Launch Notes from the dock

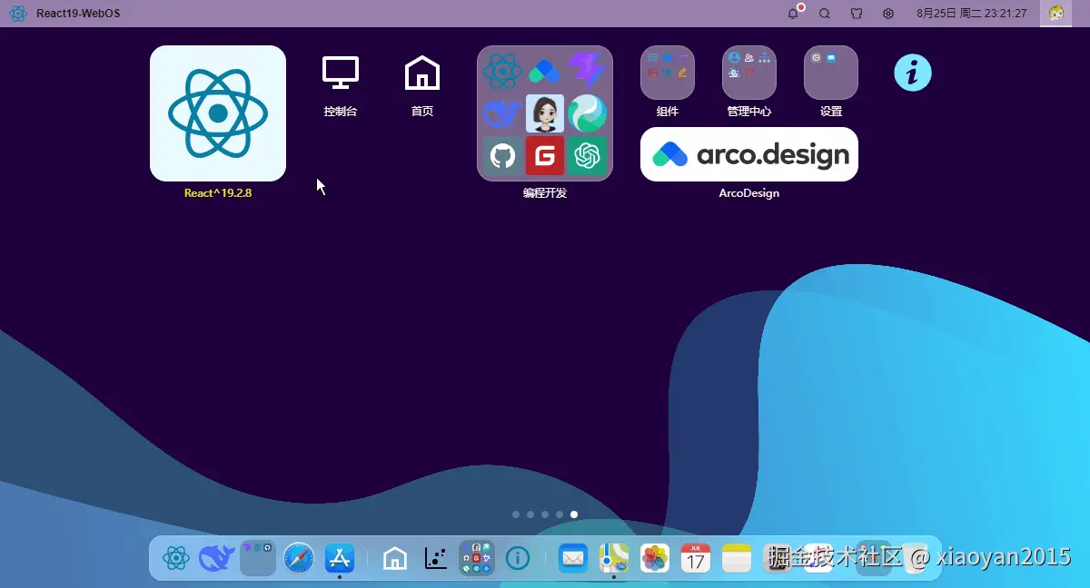737,558
